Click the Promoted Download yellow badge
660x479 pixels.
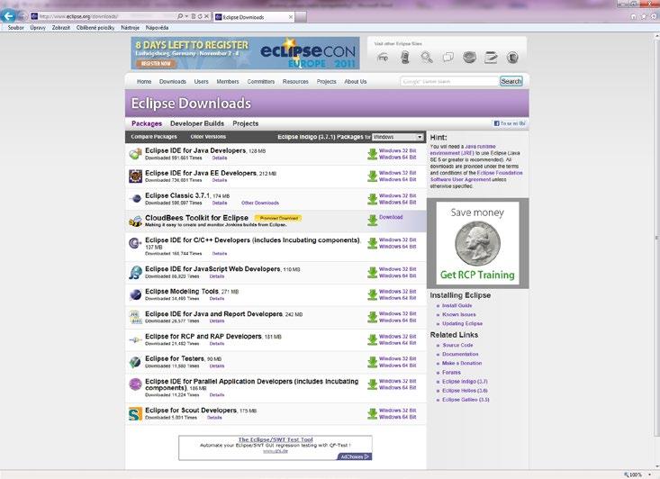(x=278, y=218)
